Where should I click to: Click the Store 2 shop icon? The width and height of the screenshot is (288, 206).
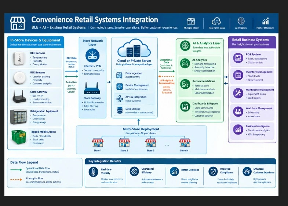[124, 143]
